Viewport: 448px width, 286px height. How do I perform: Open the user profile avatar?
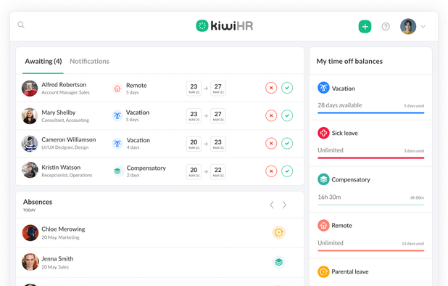pyautogui.click(x=408, y=27)
